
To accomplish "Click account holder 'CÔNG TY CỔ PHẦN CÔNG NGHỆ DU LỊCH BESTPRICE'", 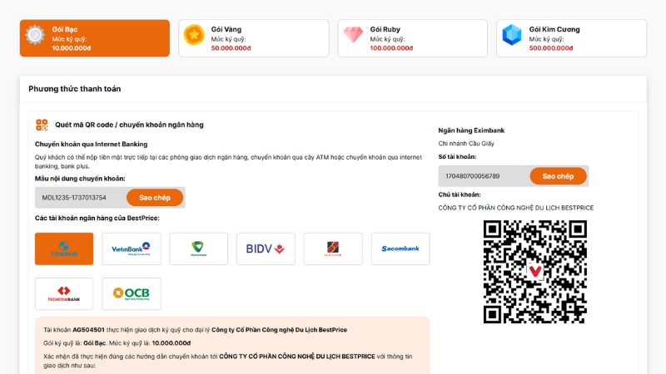I will click(516, 208).
